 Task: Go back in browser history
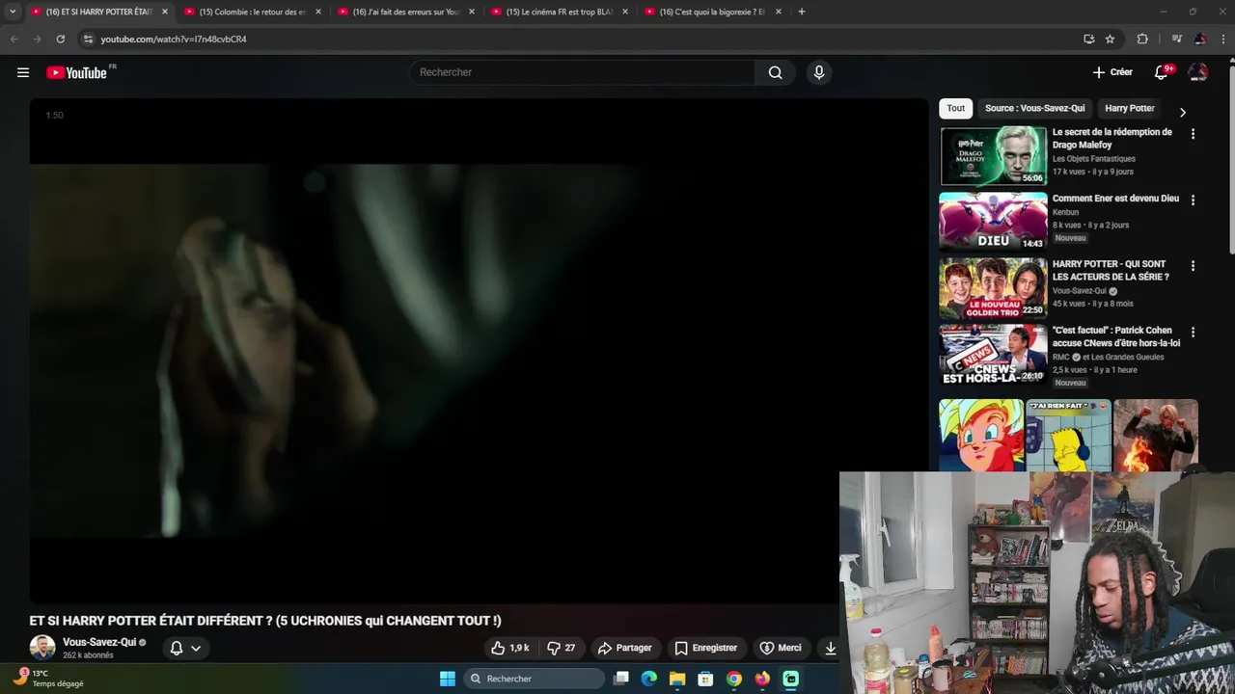[14, 39]
